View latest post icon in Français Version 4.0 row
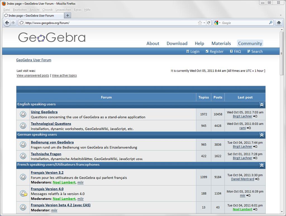 coord(248,195)
